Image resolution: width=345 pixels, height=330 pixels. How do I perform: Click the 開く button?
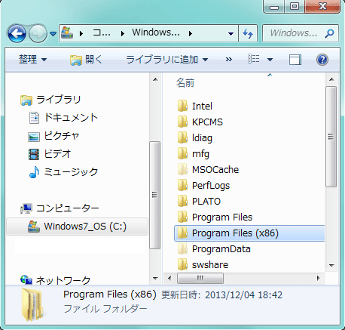click(86, 60)
